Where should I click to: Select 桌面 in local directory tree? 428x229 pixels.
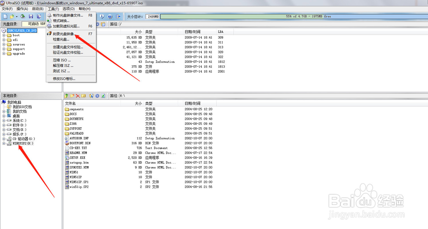coord(16,116)
